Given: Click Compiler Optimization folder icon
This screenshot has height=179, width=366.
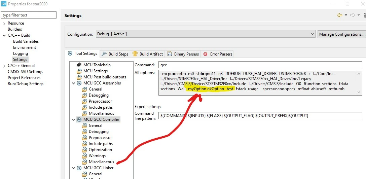Looking at the screenshot, I should tap(85, 150).
